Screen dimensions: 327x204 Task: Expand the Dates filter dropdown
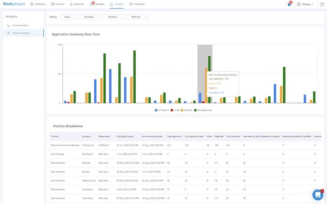[69, 17]
